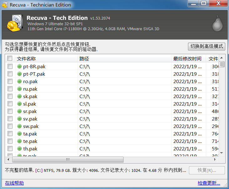The image size is (229, 189).
Task: Check the box for pt-BR.pak
Action: pos(10,66)
